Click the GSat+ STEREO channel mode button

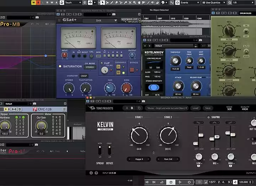click(x=90, y=67)
